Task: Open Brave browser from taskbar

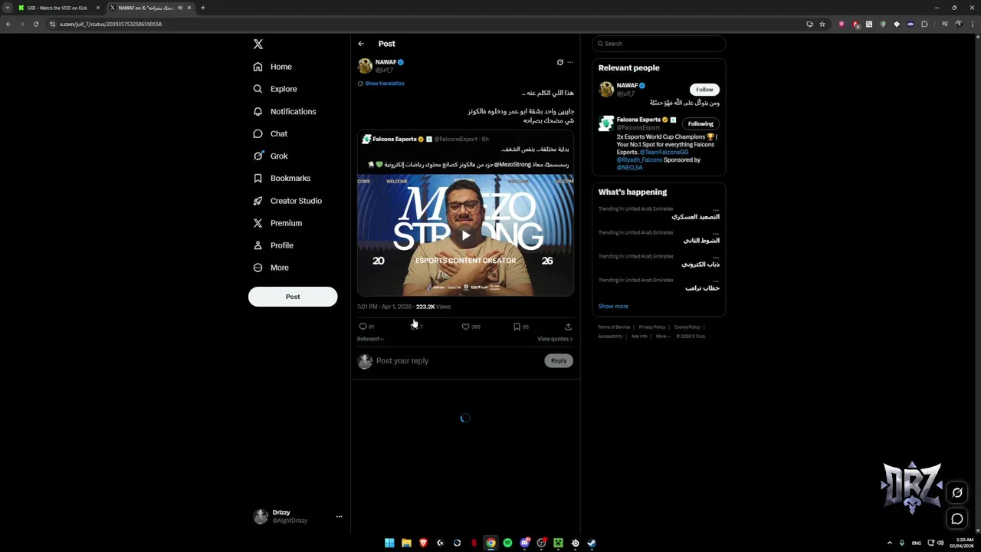Action: point(423,543)
